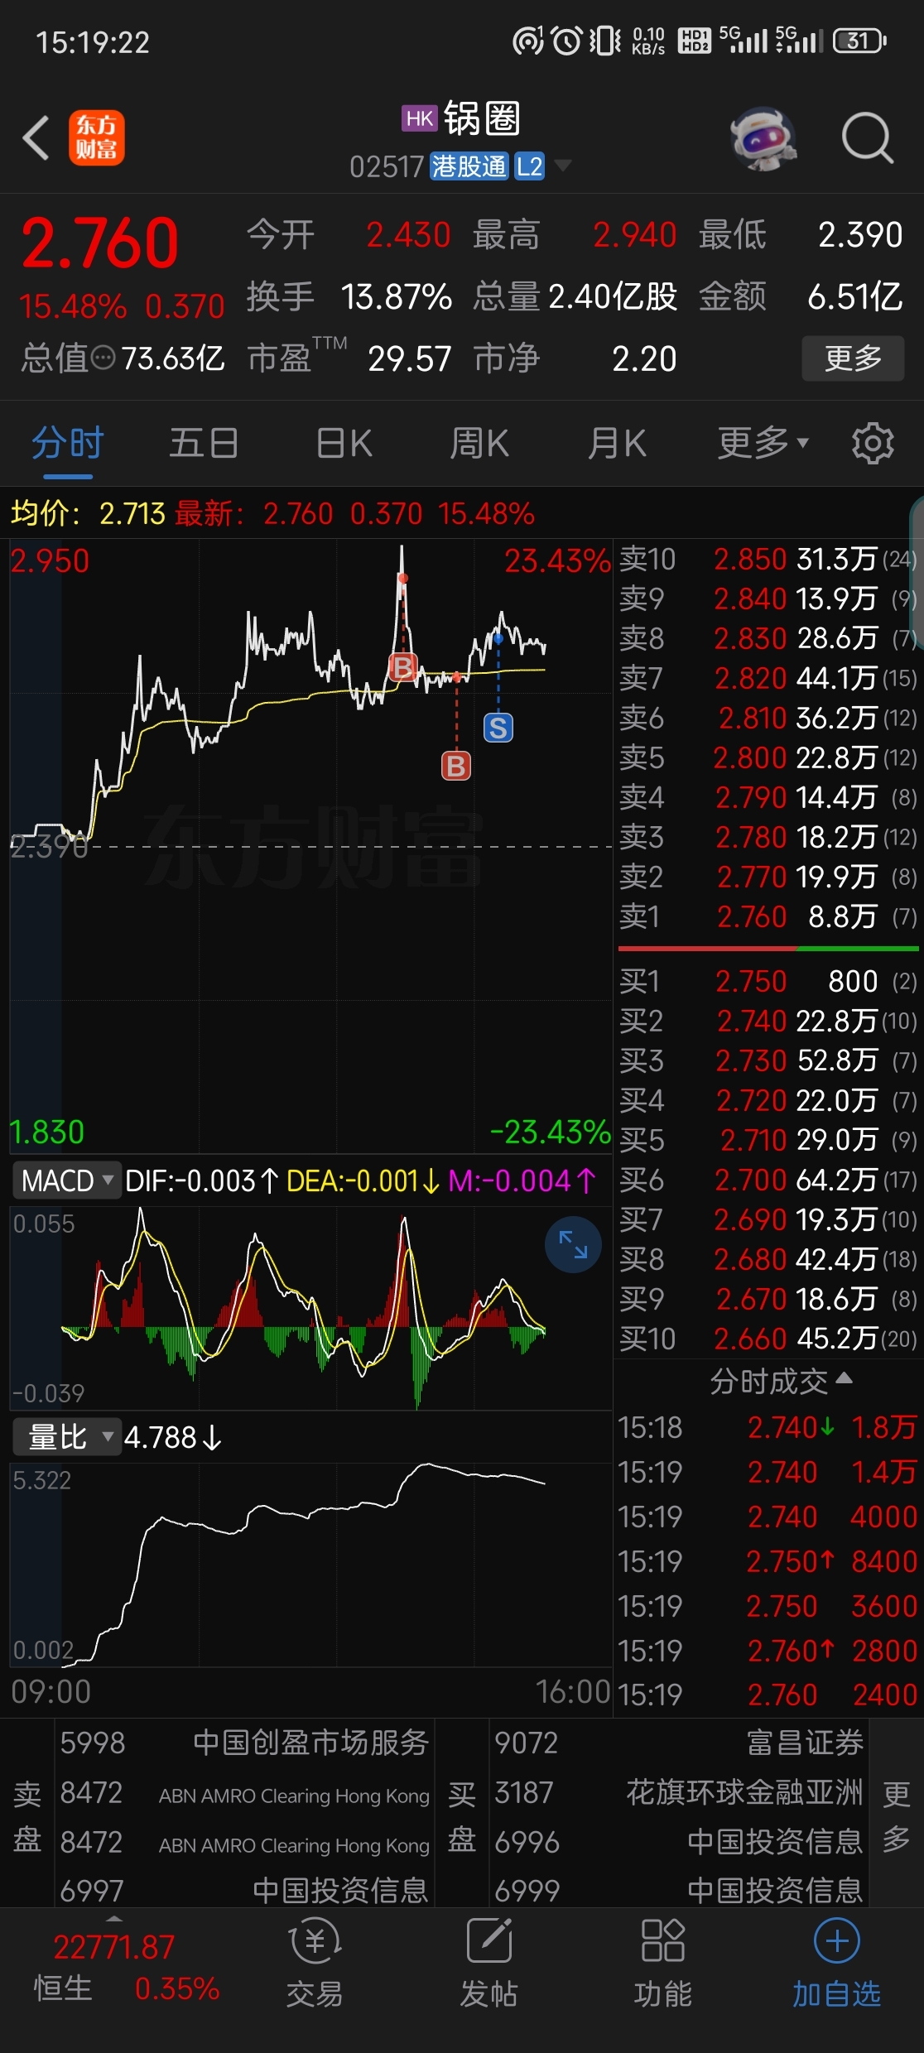The height and width of the screenshot is (2053, 924).
Task: Tap the 发帖 compose icon
Action: coord(489,1940)
